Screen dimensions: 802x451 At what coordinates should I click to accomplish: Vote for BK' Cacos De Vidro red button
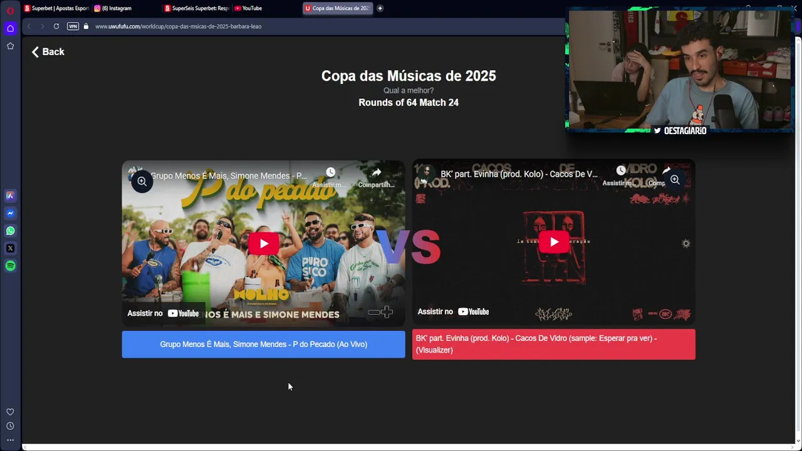pos(554,345)
